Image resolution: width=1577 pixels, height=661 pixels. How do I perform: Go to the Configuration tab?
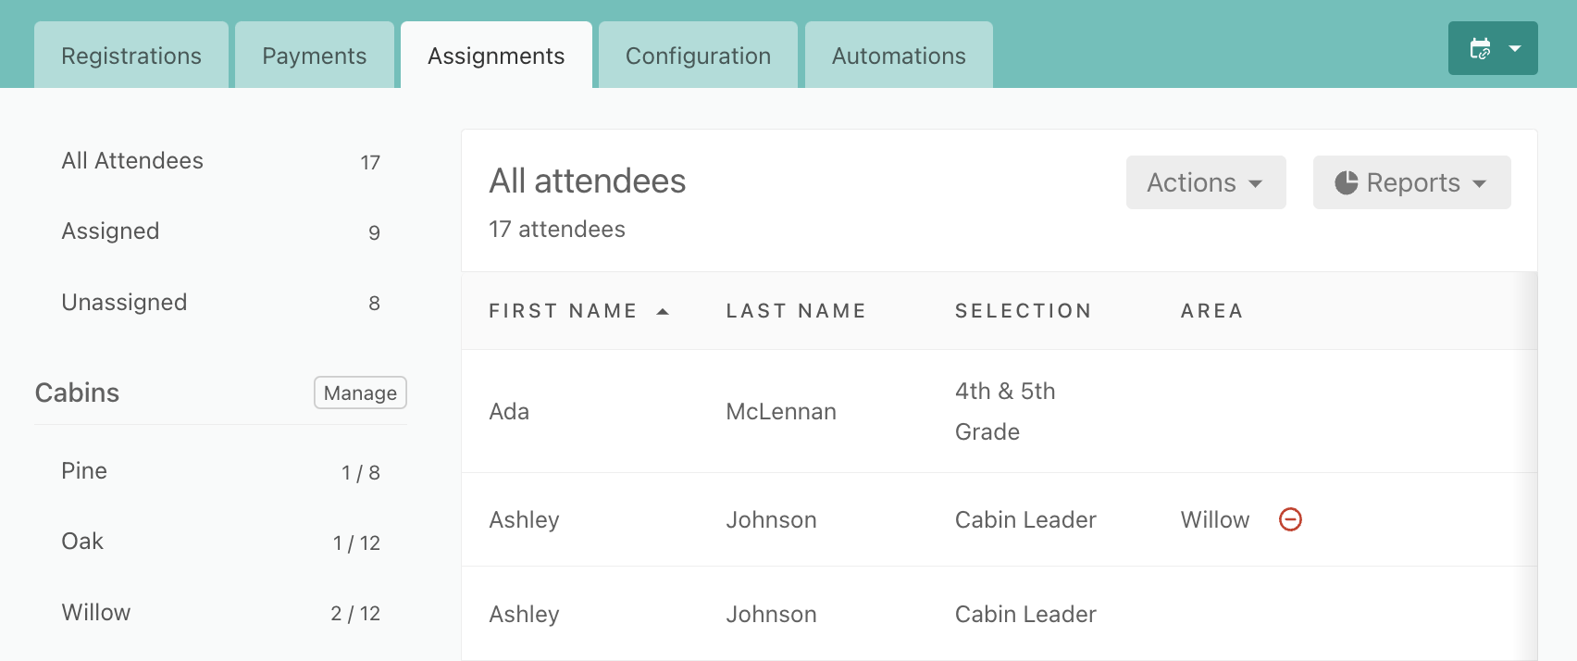[698, 56]
